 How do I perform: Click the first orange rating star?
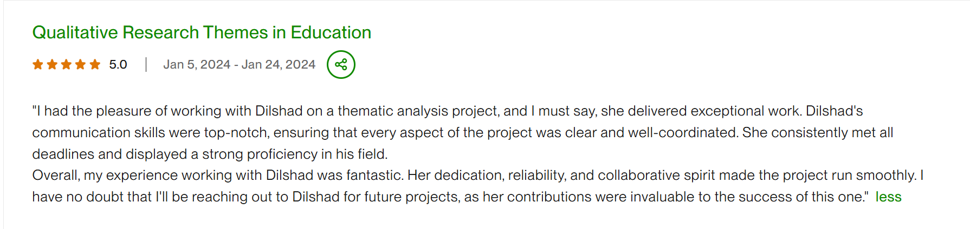[38, 65]
